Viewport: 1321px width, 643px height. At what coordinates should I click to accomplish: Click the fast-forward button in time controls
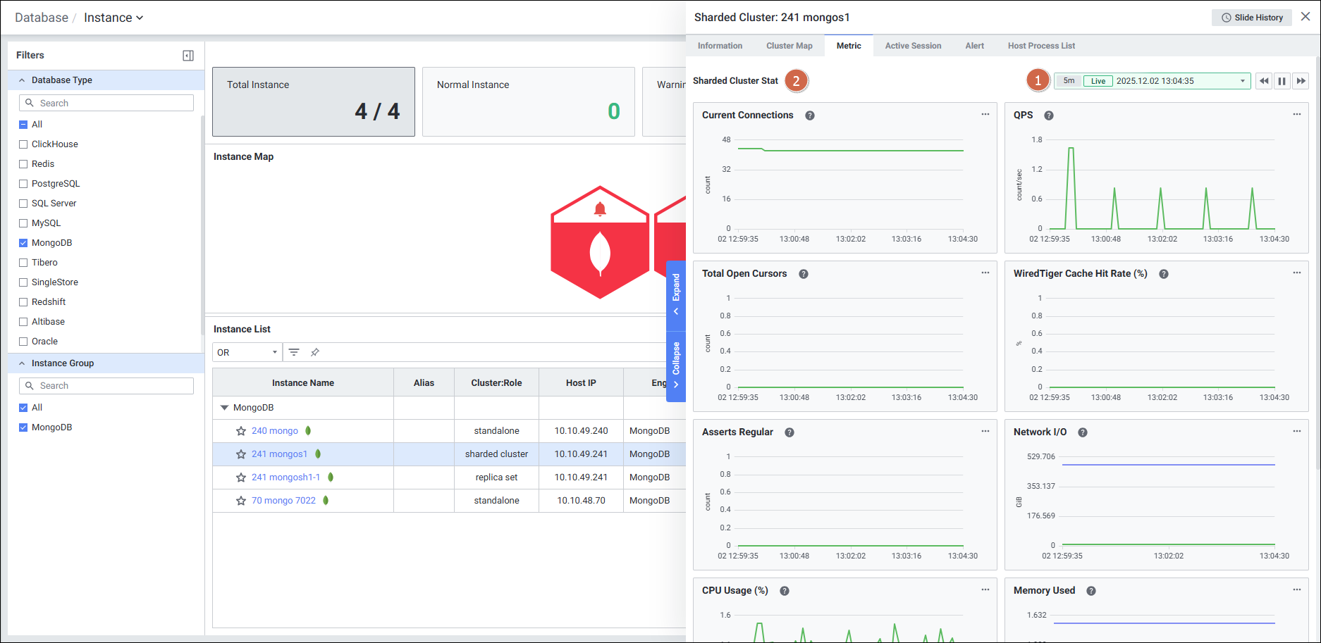pyautogui.click(x=1301, y=81)
